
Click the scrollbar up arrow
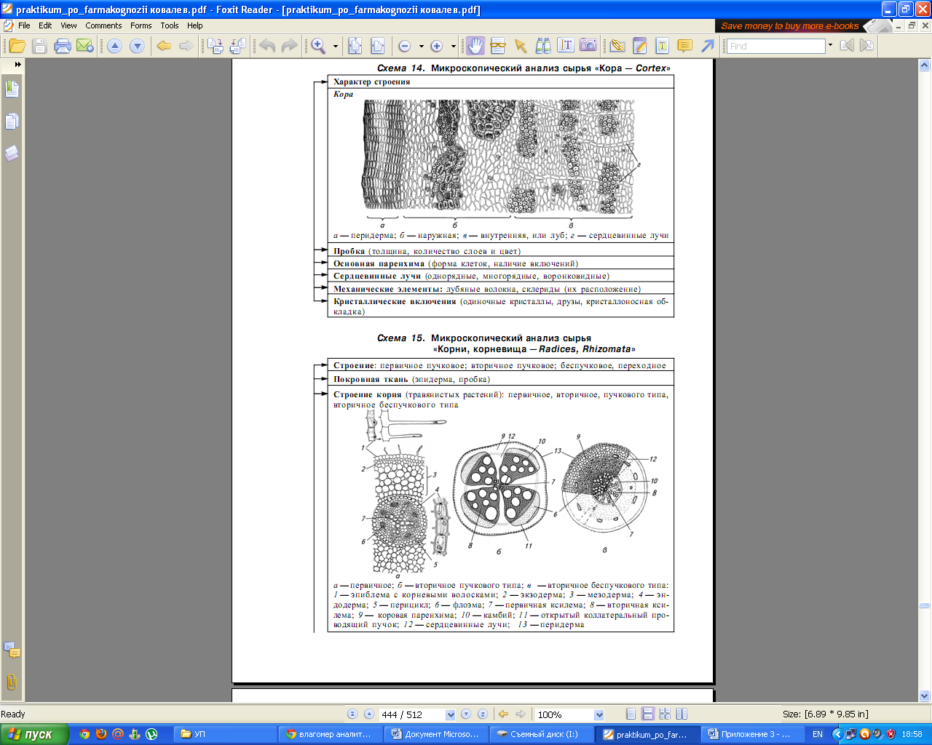925,65
